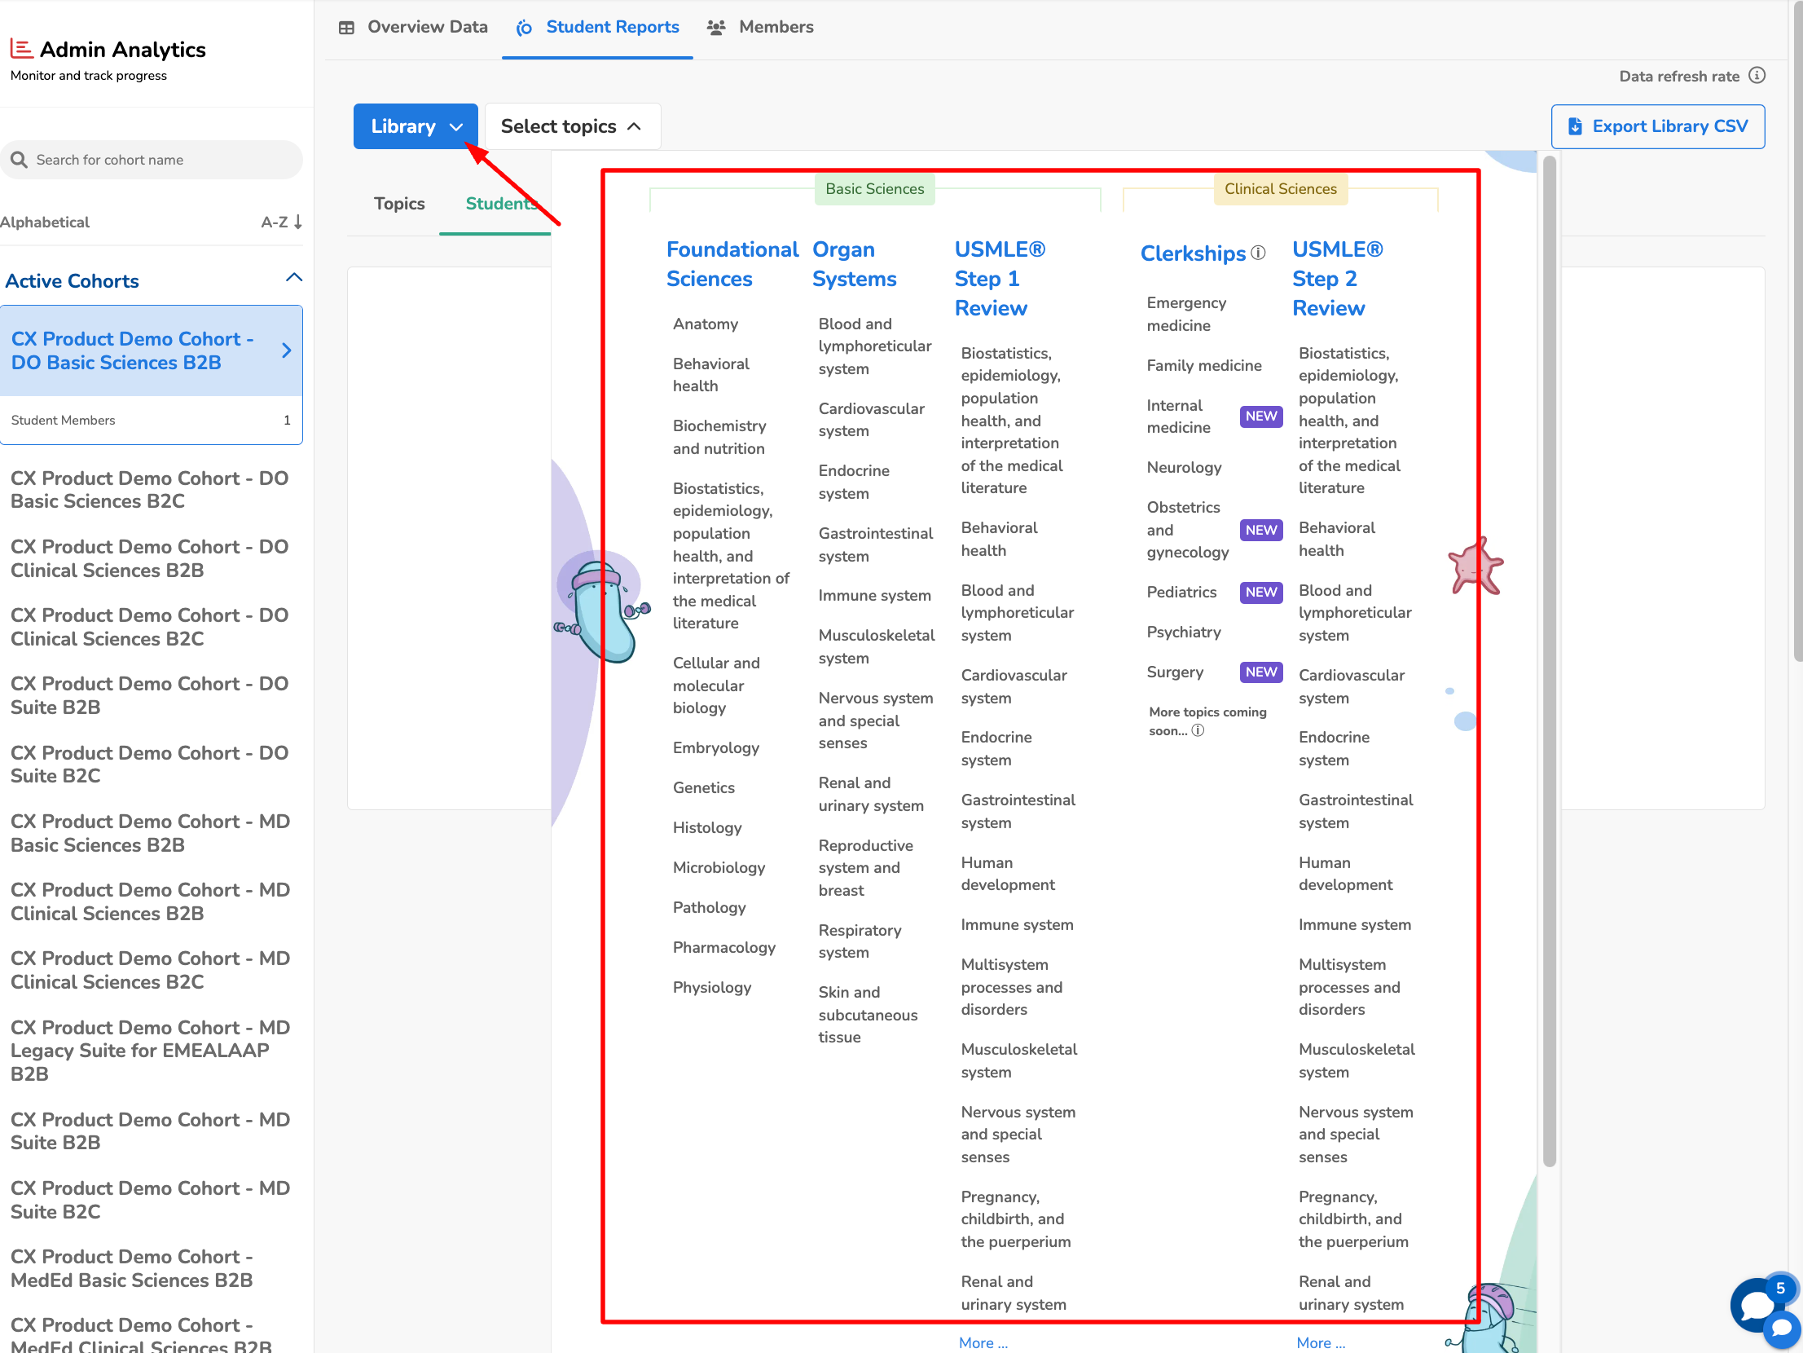Click Student Members row
This screenshot has width=1803, height=1353.
[x=151, y=420]
